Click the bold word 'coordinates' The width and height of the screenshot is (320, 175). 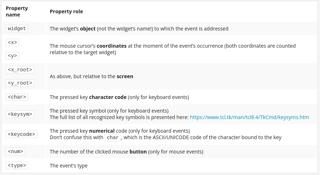tap(112, 46)
